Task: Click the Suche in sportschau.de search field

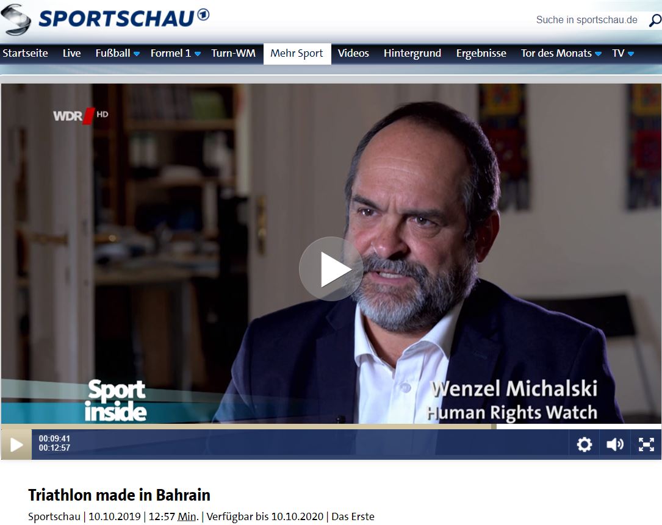Action: point(586,20)
